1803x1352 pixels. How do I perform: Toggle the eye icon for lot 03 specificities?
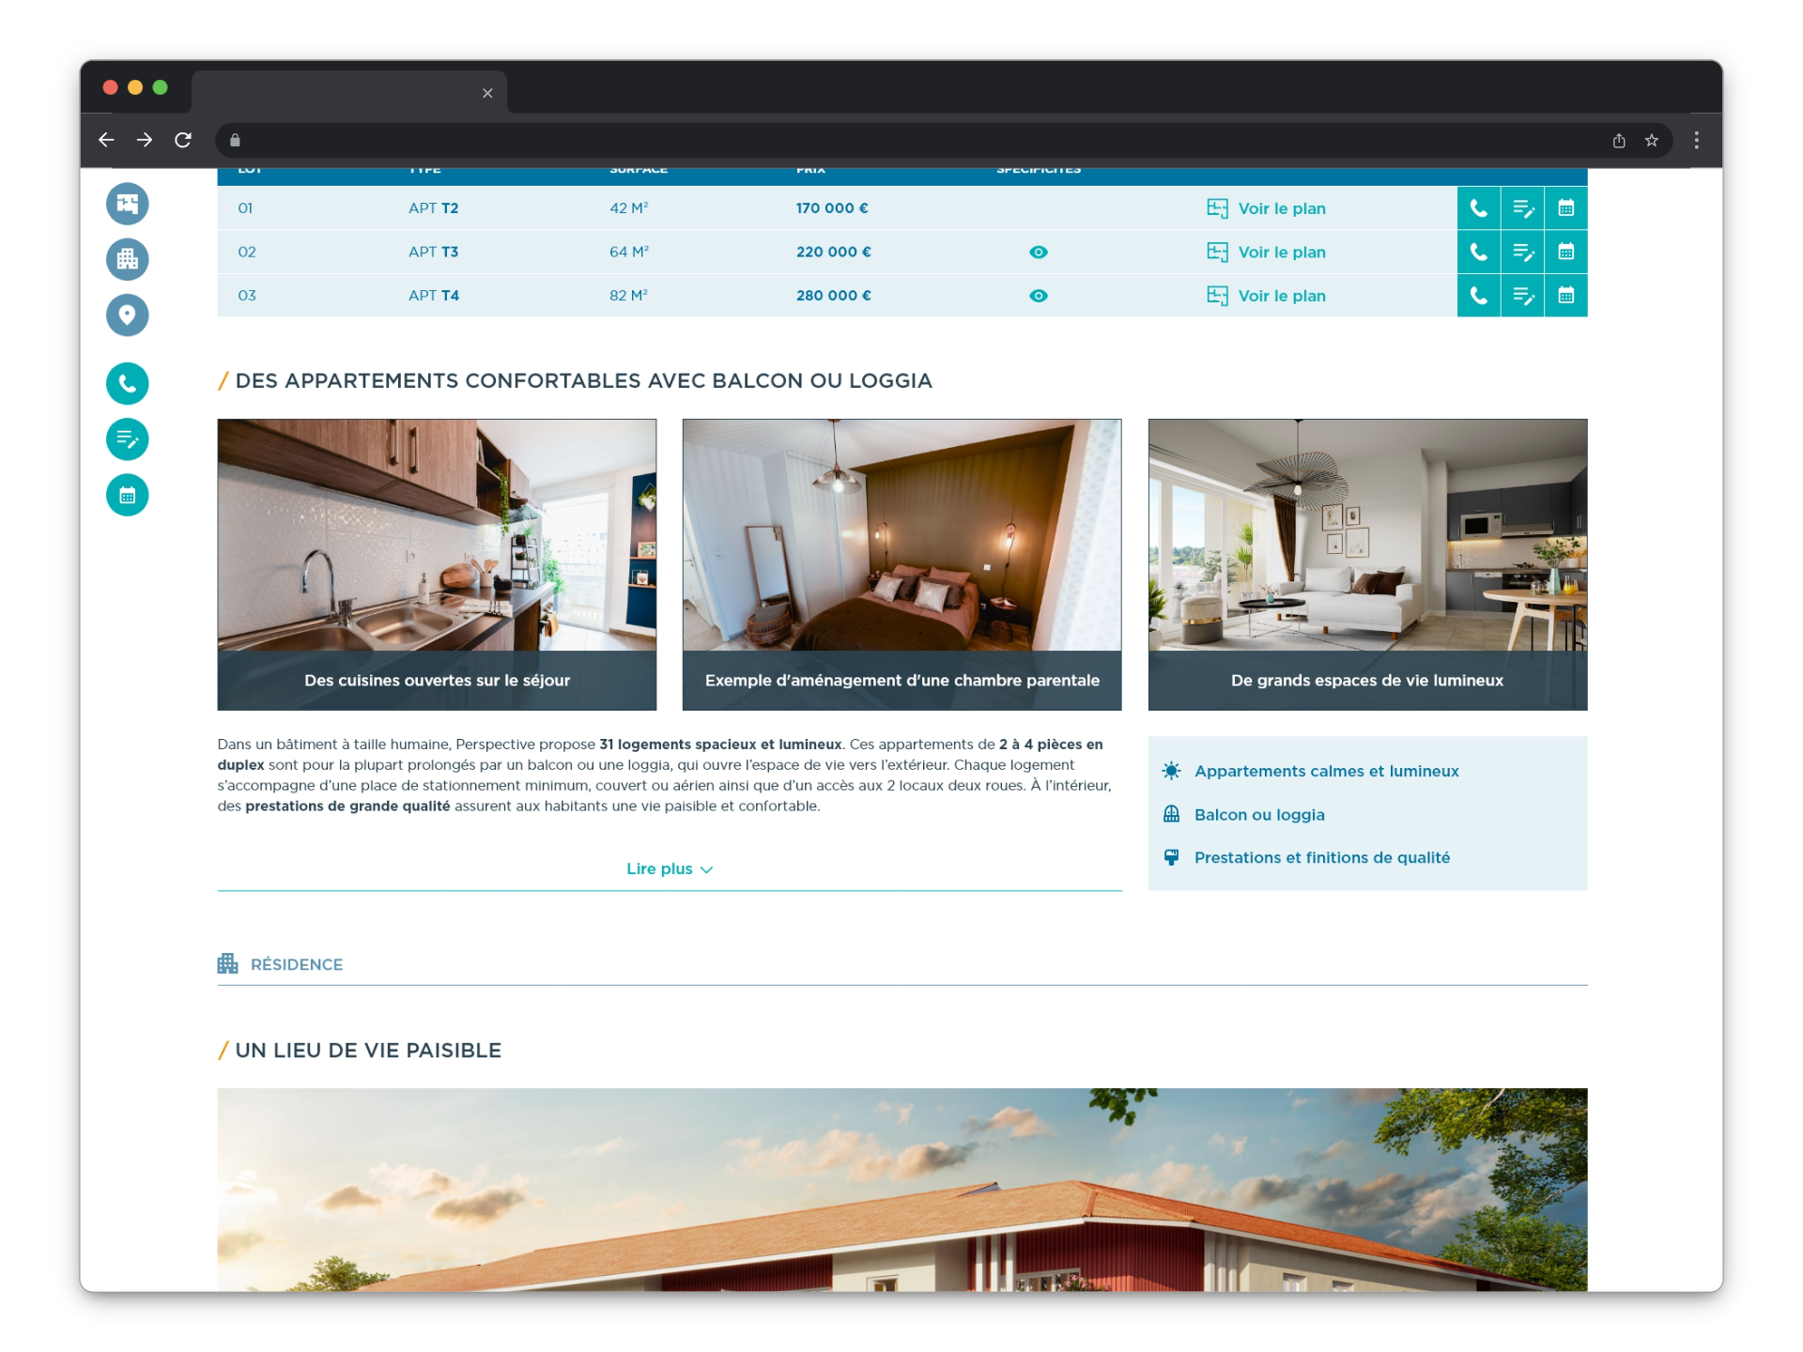(1038, 296)
